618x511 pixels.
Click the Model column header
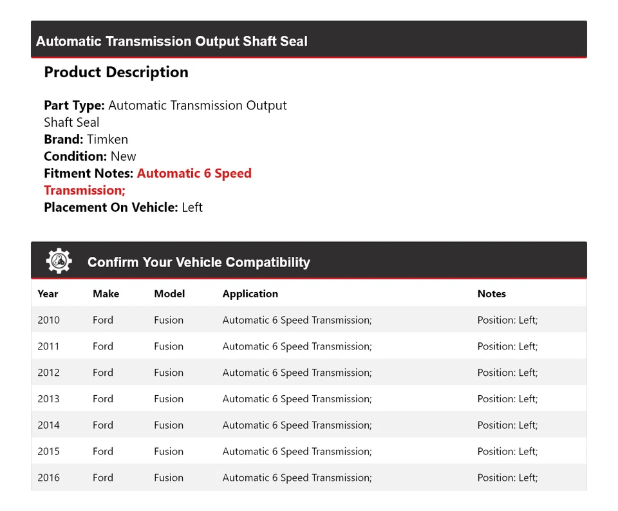click(169, 293)
